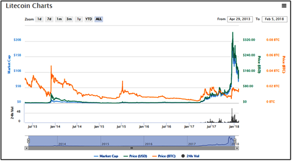This screenshot has width=292, height=161.
Task: Edit the To date field Feb 5, 2018
Action: pyautogui.click(x=275, y=19)
